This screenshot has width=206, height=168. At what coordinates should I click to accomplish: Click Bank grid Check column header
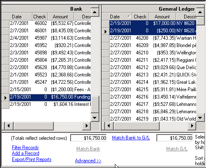(x=40, y=17)
